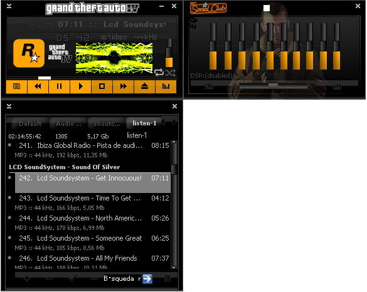Click the blue search arrow button
The image size is (367, 292).
click(147, 279)
